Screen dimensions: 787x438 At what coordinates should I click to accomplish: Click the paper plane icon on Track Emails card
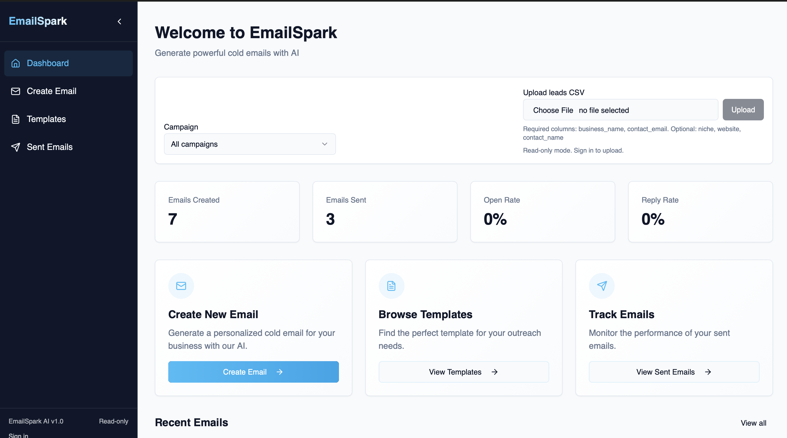click(601, 286)
